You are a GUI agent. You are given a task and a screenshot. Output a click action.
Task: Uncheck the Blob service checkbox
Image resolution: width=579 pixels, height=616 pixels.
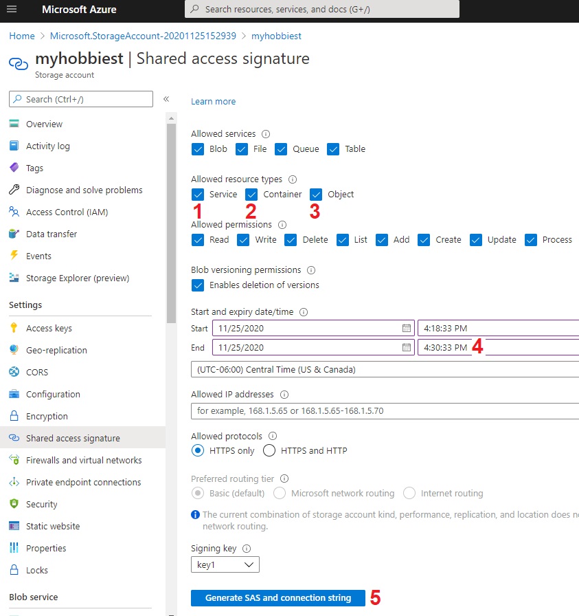pyautogui.click(x=198, y=149)
